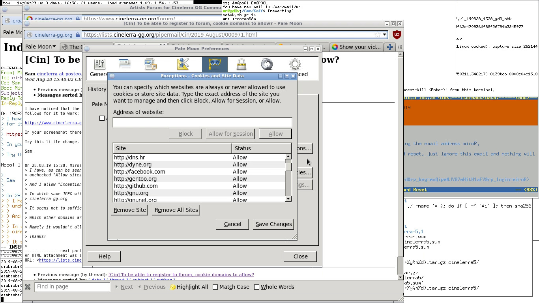Open a new tab with plus icon

[x=390, y=47]
